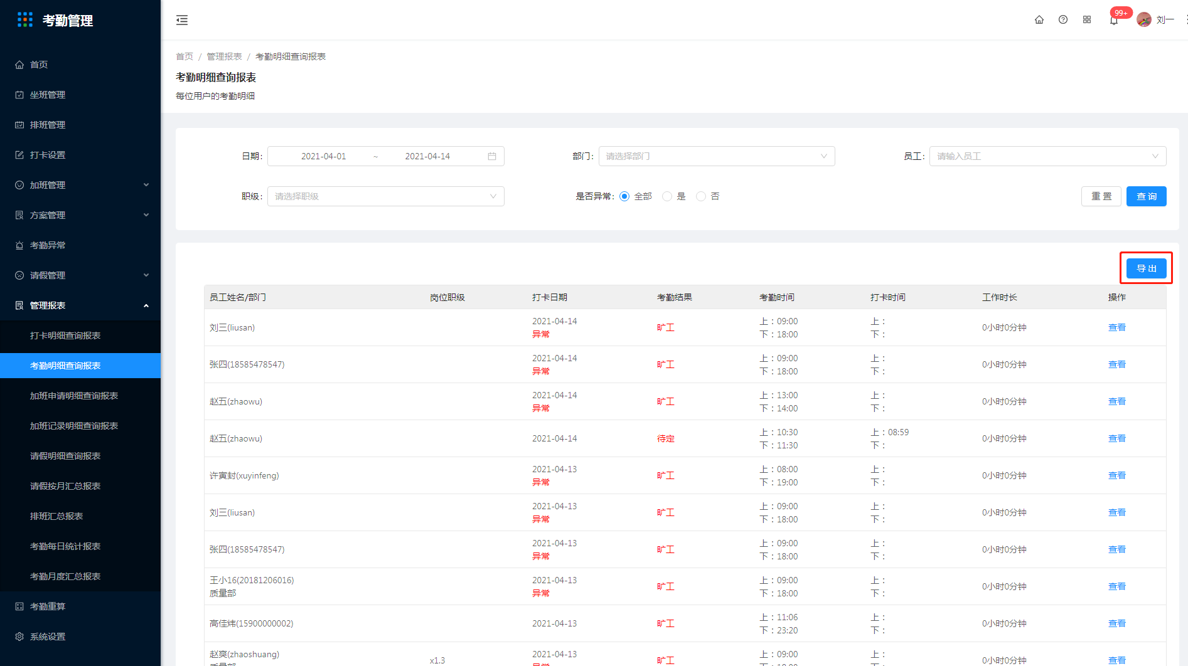Open notifications bell with 99+ badge
Viewport: 1188px width, 666px height.
coord(1114,20)
